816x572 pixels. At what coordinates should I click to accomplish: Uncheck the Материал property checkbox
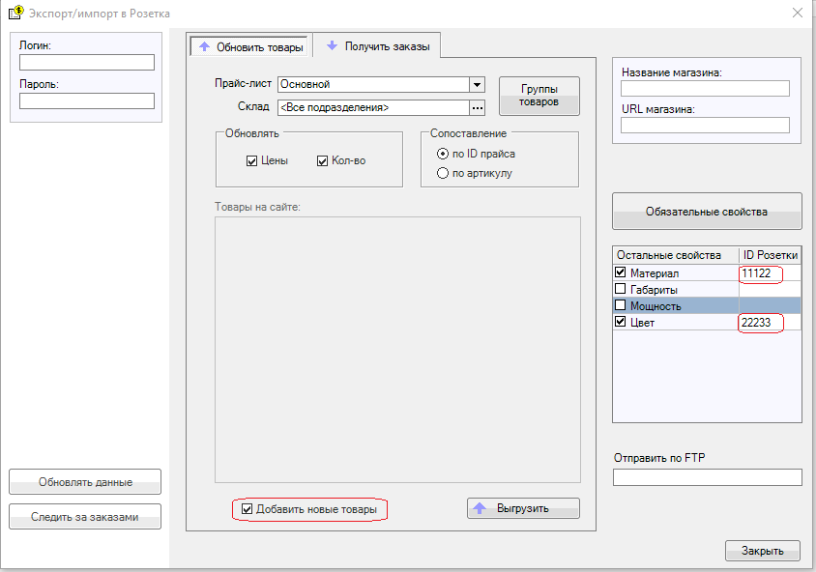click(621, 273)
